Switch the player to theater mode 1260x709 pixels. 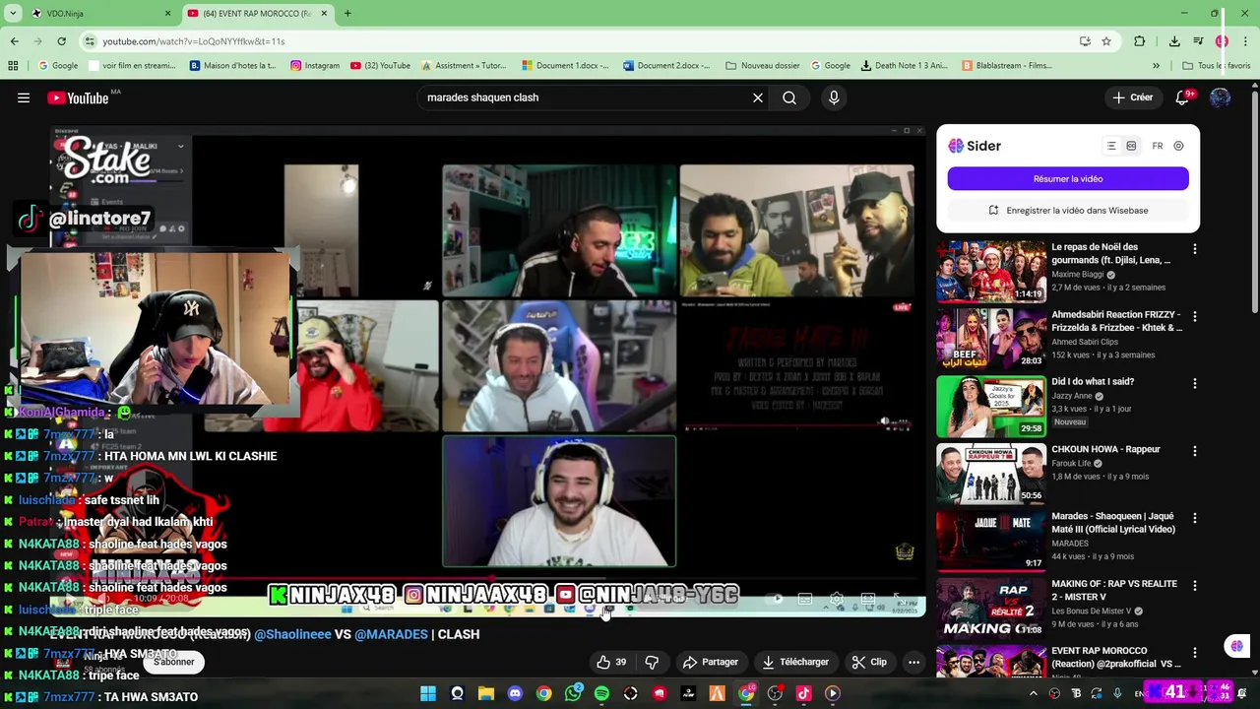pos(867,598)
